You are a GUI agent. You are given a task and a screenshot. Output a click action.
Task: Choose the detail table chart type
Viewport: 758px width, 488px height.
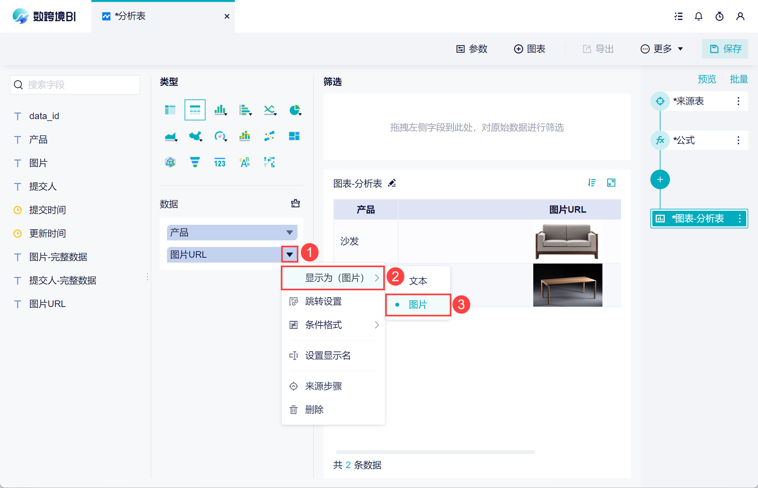click(x=195, y=110)
